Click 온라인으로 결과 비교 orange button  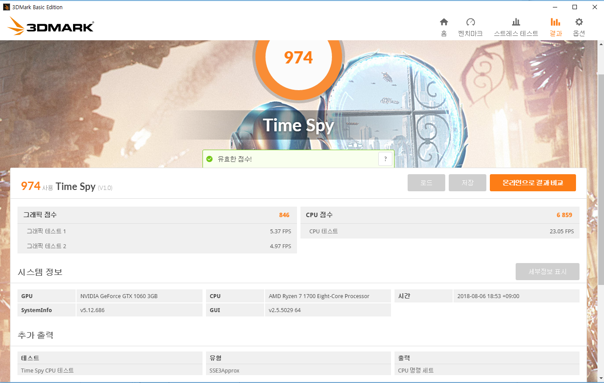pyautogui.click(x=533, y=183)
